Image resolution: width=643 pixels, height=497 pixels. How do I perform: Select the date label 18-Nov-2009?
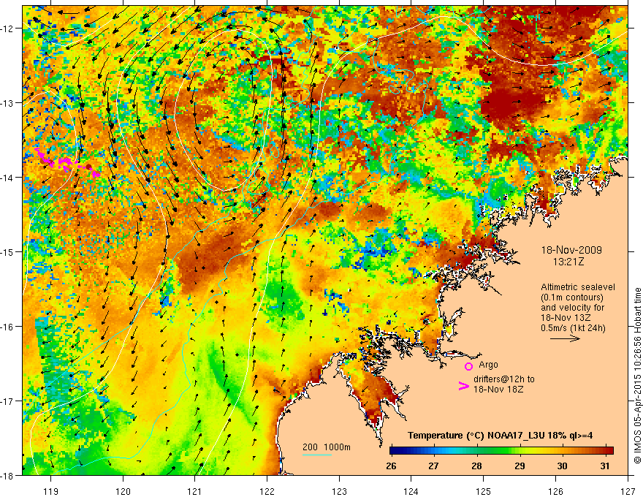[x=571, y=250]
